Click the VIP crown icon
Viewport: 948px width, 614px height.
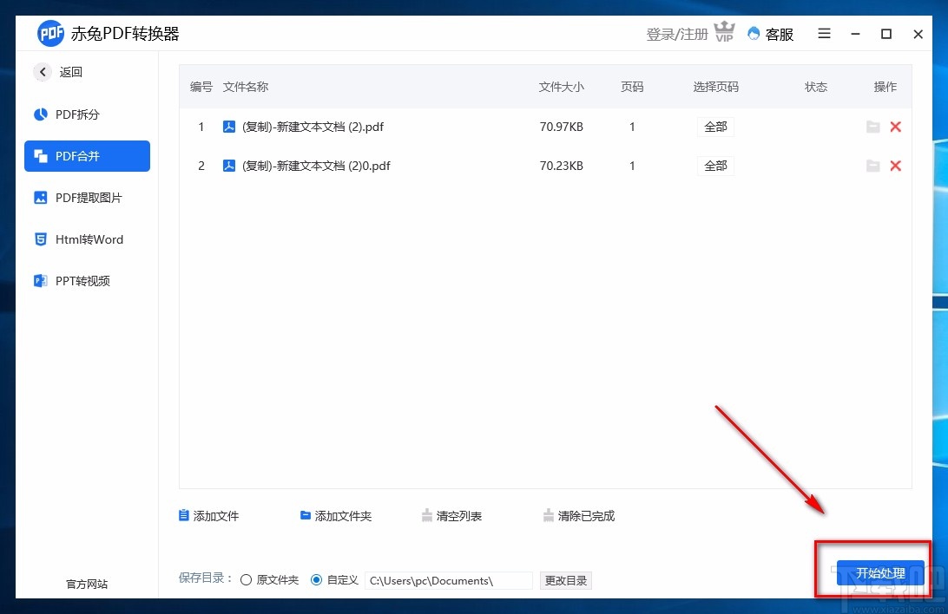pos(723,32)
